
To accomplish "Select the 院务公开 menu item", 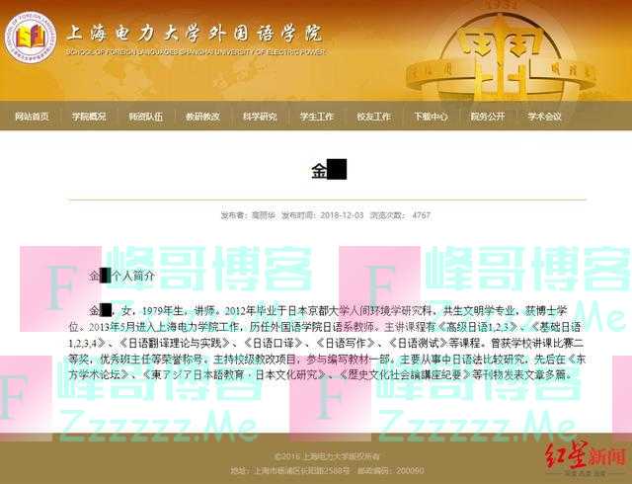I will pos(488,117).
